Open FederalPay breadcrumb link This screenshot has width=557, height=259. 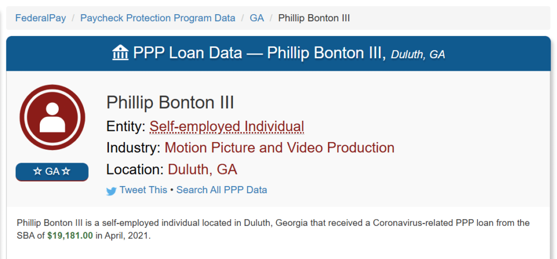click(40, 18)
